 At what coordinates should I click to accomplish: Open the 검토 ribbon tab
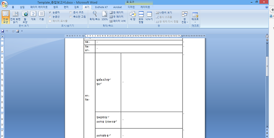(x=76, y=7)
